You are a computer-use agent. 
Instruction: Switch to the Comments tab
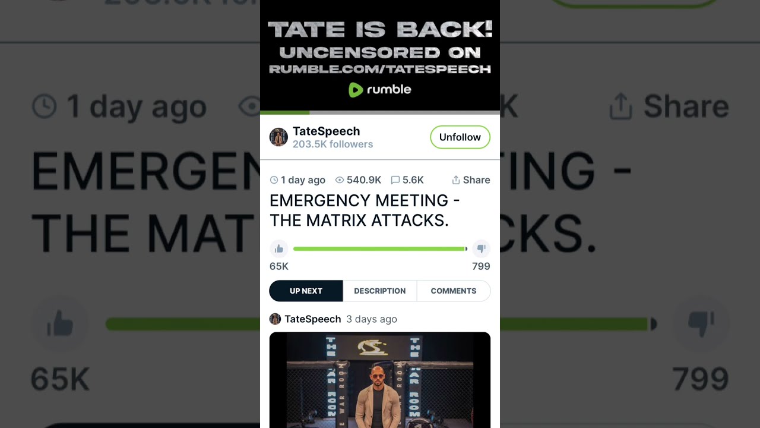tap(454, 291)
